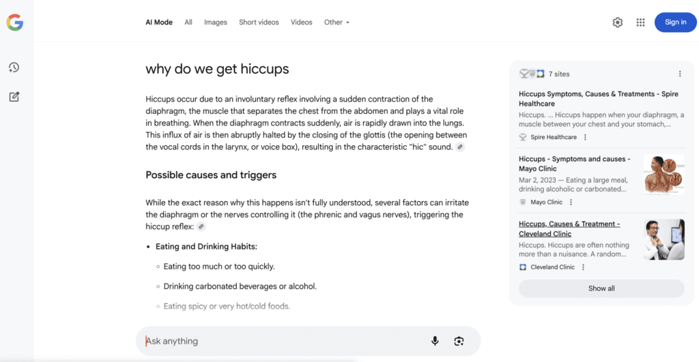699x362 pixels.
Task: Switch to the All tab
Action: (x=188, y=22)
